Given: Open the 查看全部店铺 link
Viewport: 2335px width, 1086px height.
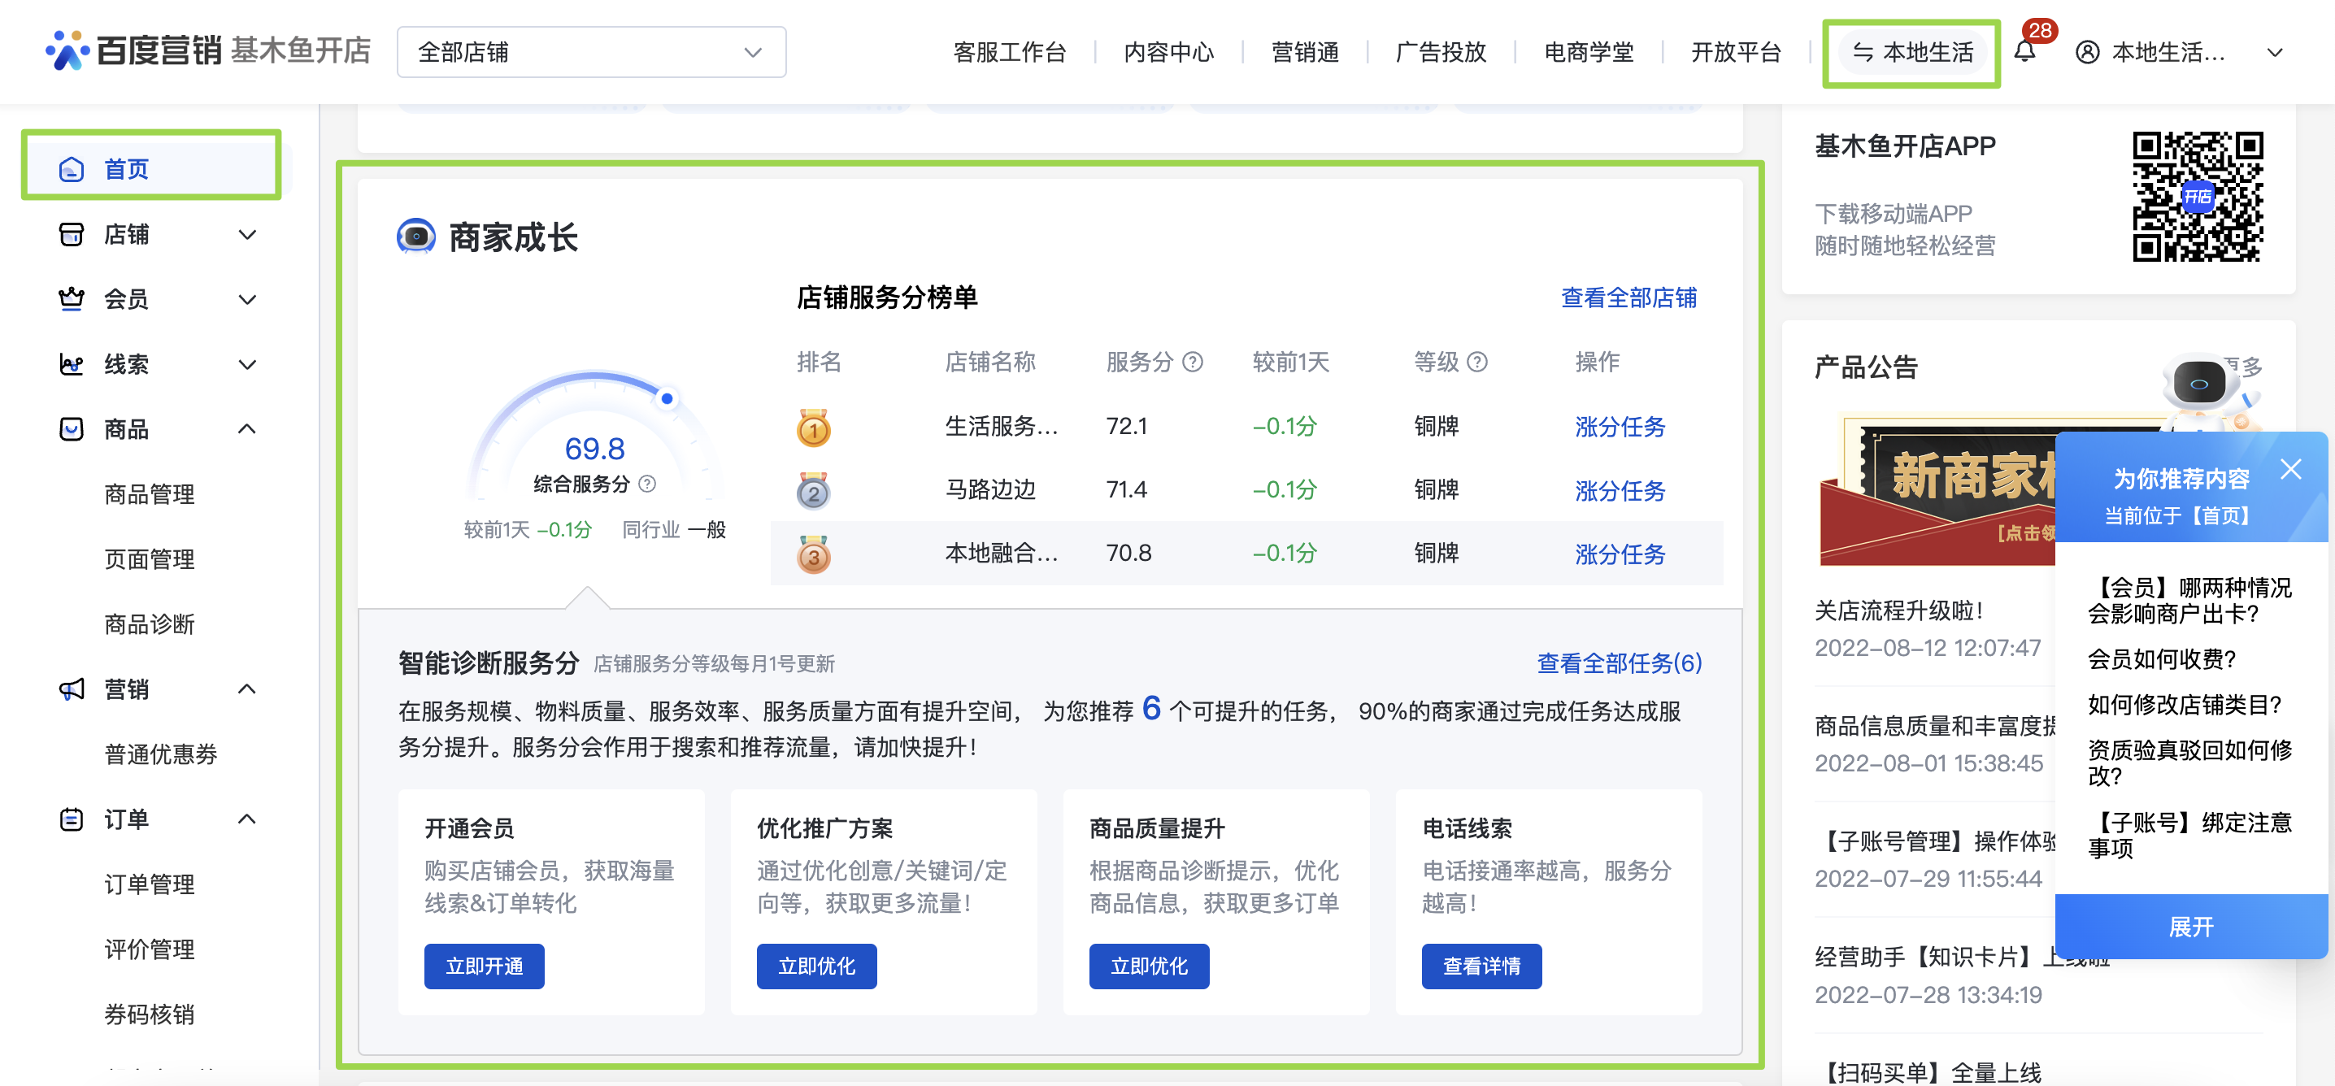Looking at the screenshot, I should 1628,298.
